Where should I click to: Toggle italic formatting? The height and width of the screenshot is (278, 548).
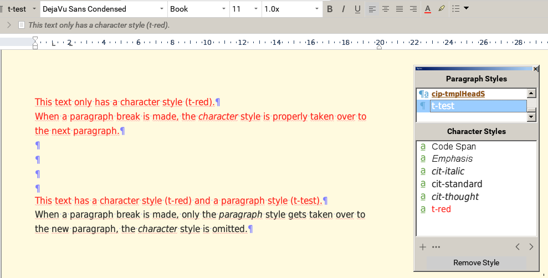coord(344,9)
